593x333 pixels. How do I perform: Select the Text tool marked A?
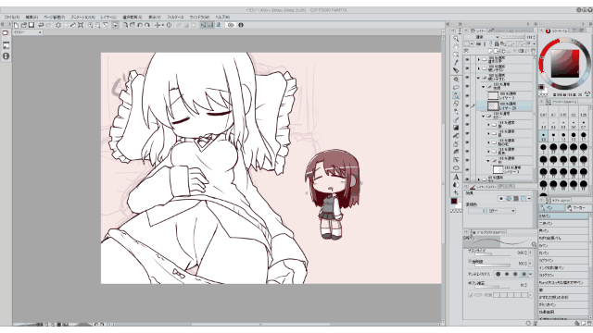click(x=456, y=177)
